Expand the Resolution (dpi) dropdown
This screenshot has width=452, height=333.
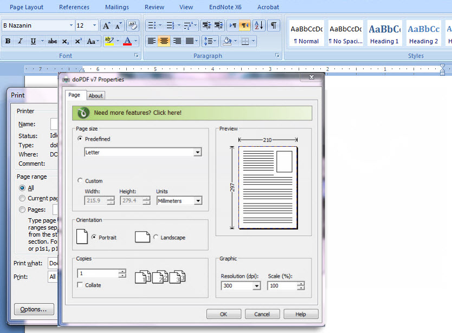point(256,286)
